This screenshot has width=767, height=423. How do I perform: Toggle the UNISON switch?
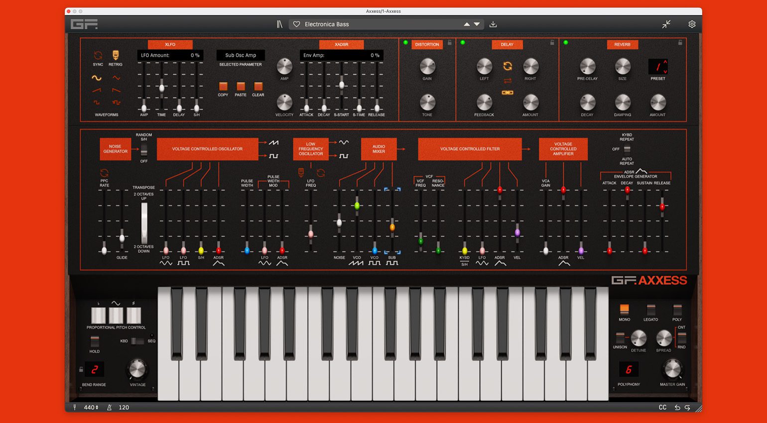[x=620, y=337]
